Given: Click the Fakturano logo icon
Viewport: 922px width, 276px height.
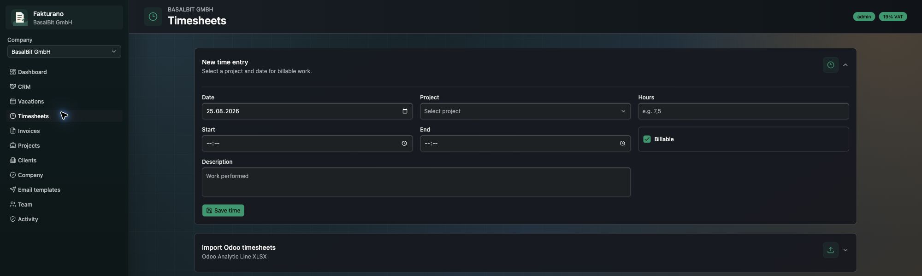Looking at the screenshot, I should point(19,17).
